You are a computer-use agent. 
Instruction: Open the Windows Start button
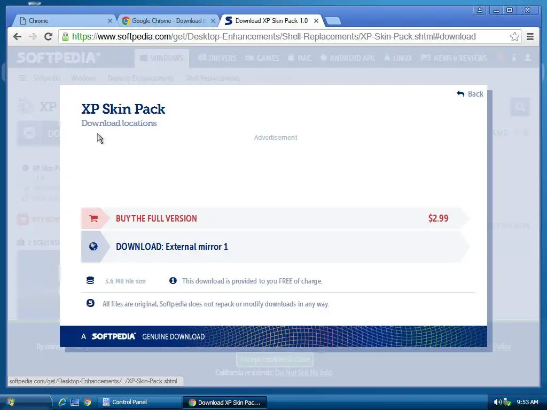tap(11, 403)
